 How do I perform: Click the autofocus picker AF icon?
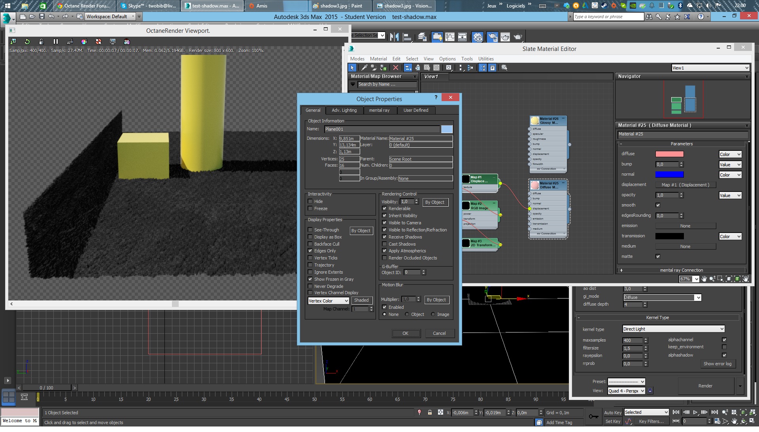click(x=70, y=41)
